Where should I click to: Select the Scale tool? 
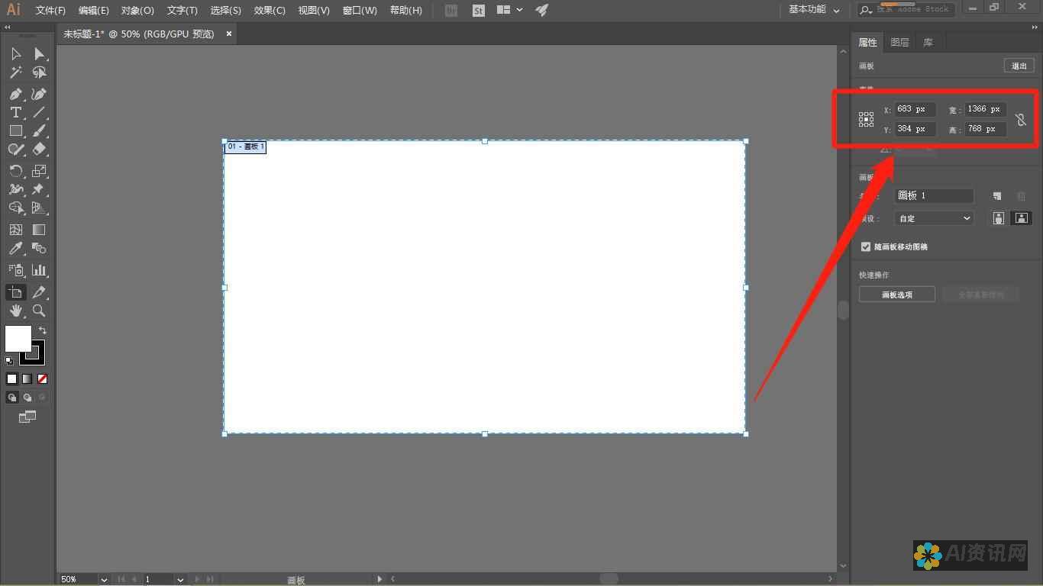click(39, 171)
